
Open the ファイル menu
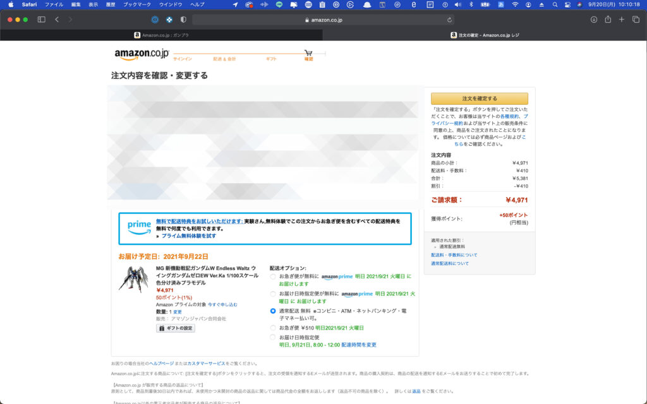click(54, 4)
